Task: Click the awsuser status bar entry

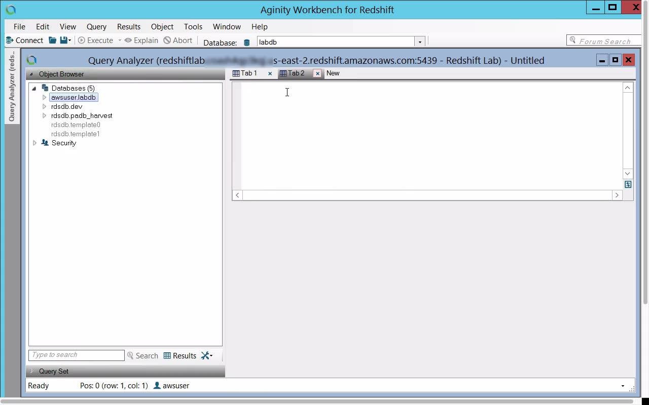Action: pyautogui.click(x=171, y=386)
